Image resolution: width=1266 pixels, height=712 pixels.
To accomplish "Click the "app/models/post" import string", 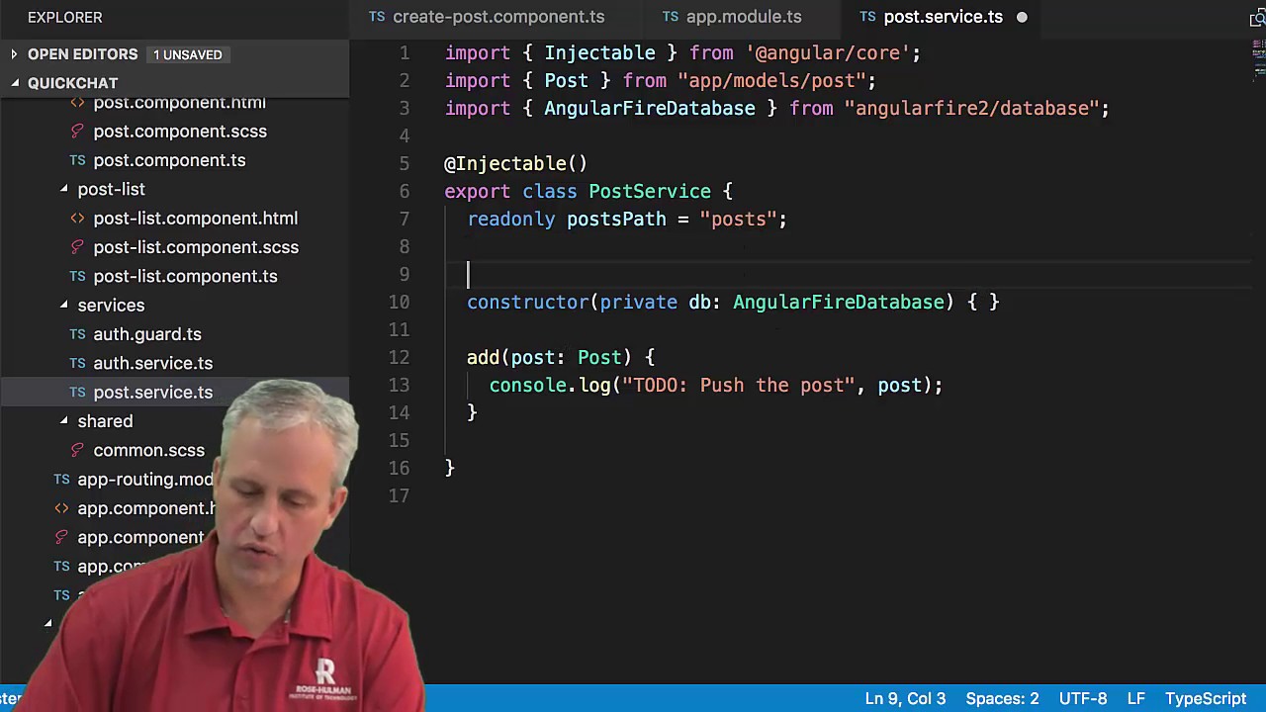I will pos(771,80).
